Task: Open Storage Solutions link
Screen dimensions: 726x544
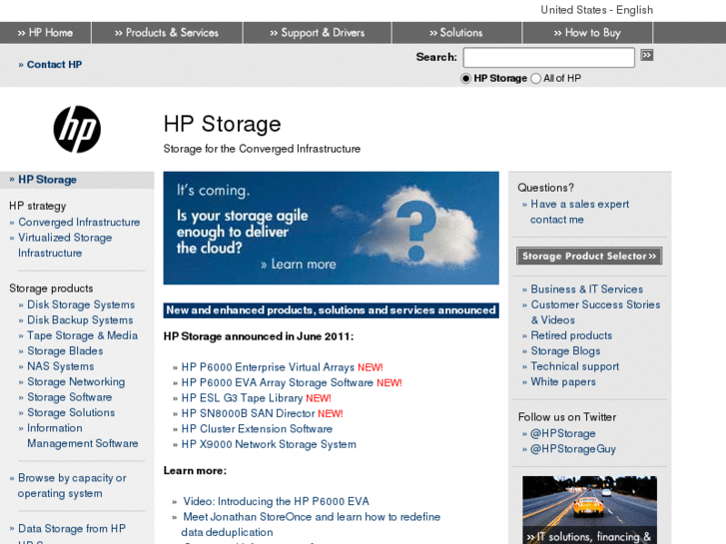Action: point(71,412)
